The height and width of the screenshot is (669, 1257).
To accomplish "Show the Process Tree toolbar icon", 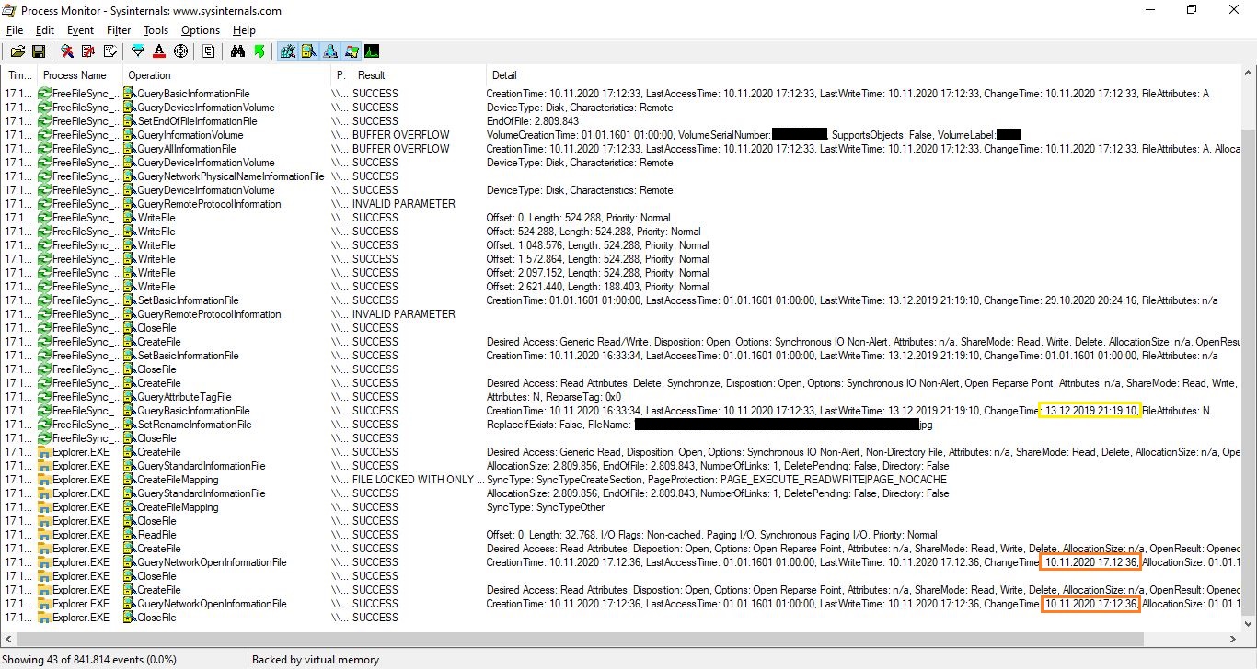I will 209,51.
